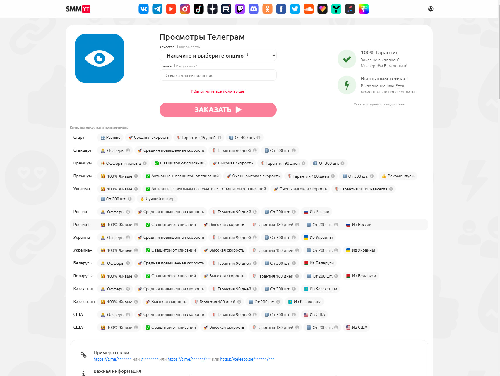Click the 'Лучший выбор' tag
Image resolution: width=500 pixels, height=376 pixels.
(157, 199)
